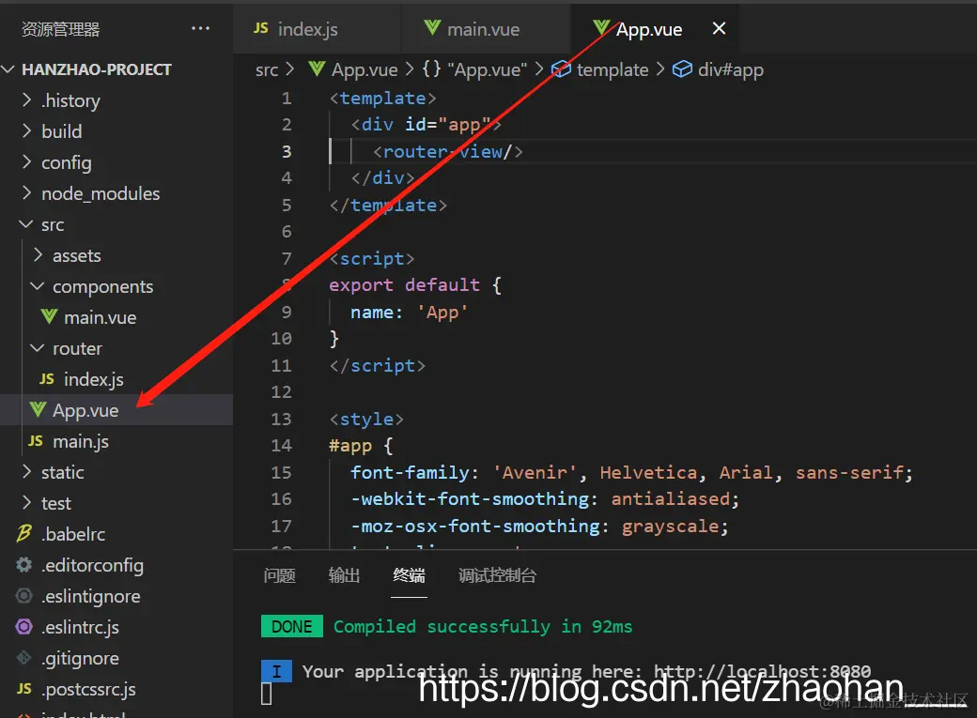Image resolution: width=977 pixels, height=718 pixels.
Task: Close the App.vue editor tab
Action: coord(719,29)
